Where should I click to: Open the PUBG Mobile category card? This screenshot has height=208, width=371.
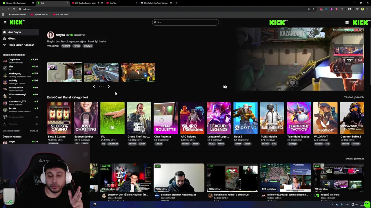tap(272, 118)
